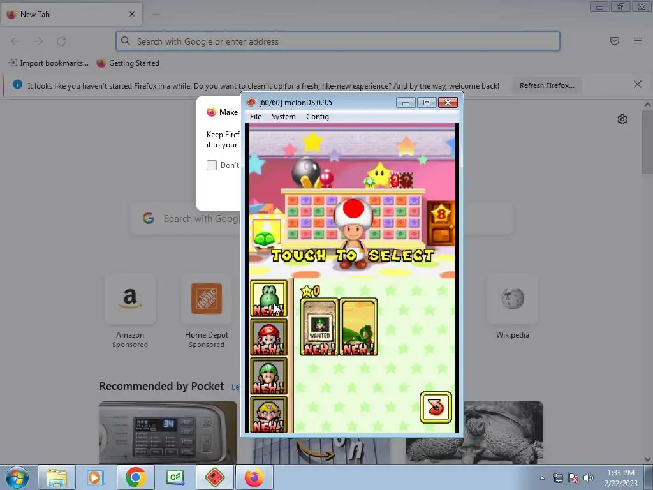The image size is (653, 490).
Task: Click the Refresh Firefox button
Action: coord(547,85)
